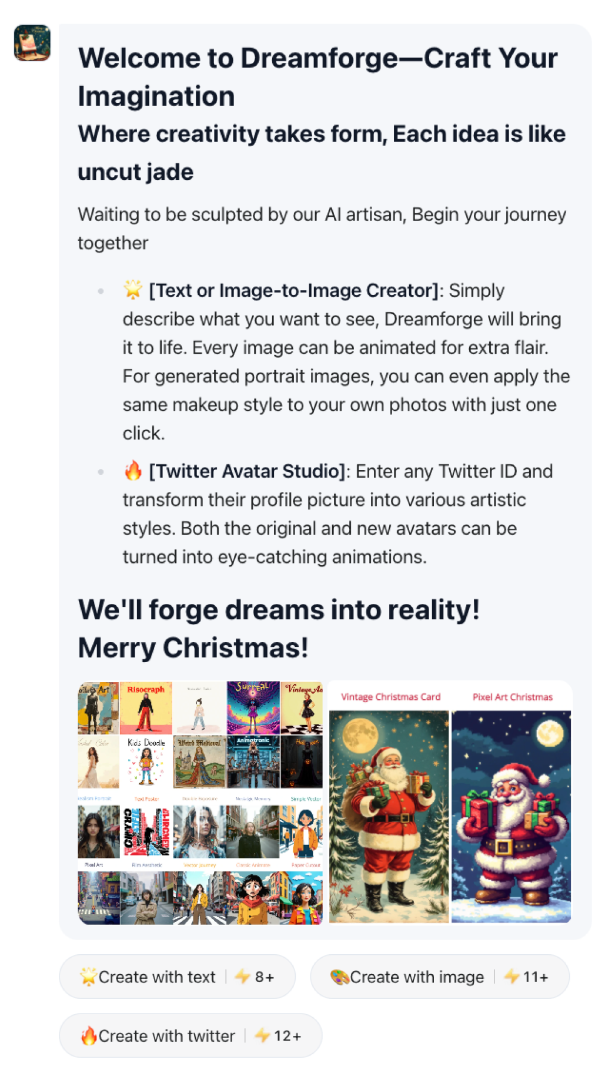Image resolution: width=605 pixels, height=1077 pixels.
Task: Open the Surreal style sample thumbnail
Action: [253, 708]
